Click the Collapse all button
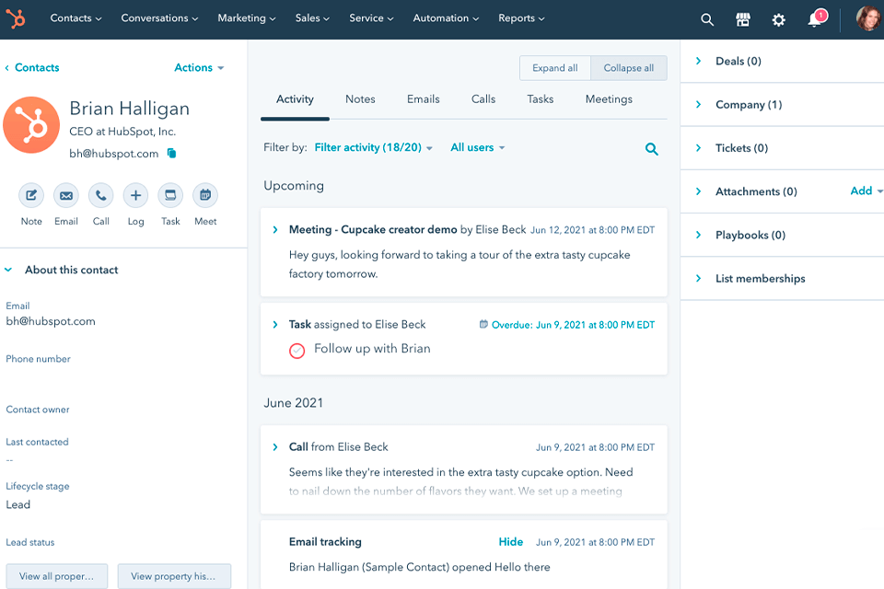This screenshot has height=589, width=884. click(629, 68)
